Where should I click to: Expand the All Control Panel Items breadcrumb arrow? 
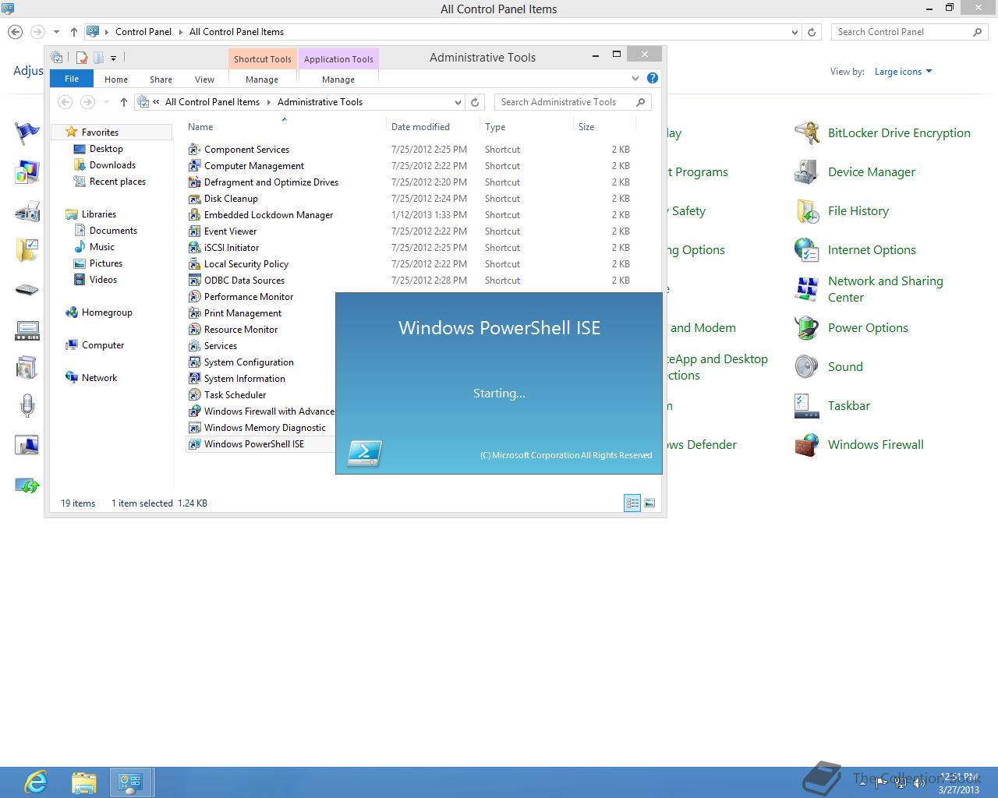coord(267,102)
